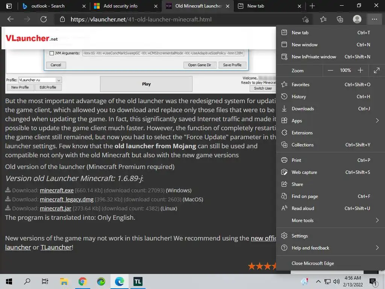Open the Windows Start menu
Screen dimensions: 385x289
9,281
